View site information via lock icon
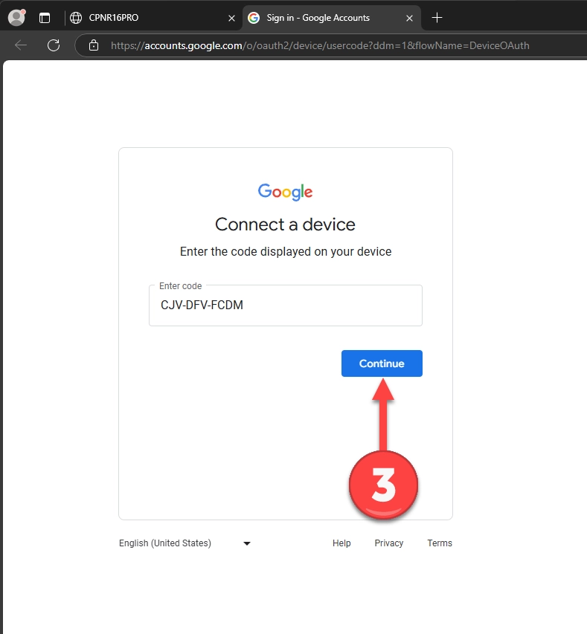This screenshot has height=634, width=587. [94, 45]
